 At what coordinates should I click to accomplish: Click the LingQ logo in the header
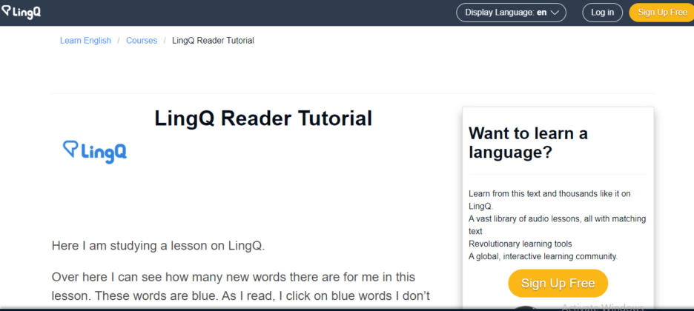[x=21, y=12]
